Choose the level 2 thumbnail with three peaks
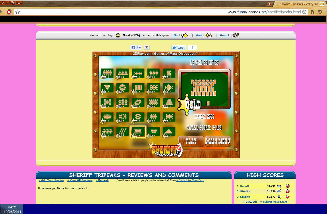Screen dimensions: 327x214 pos(123,73)
